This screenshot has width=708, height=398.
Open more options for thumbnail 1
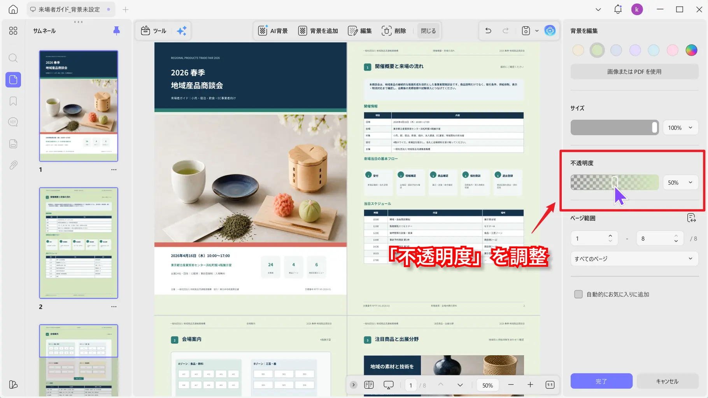pyautogui.click(x=114, y=169)
